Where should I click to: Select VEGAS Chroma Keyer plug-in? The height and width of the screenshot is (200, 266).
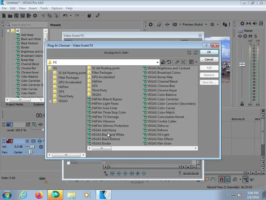[x=162, y=90]
